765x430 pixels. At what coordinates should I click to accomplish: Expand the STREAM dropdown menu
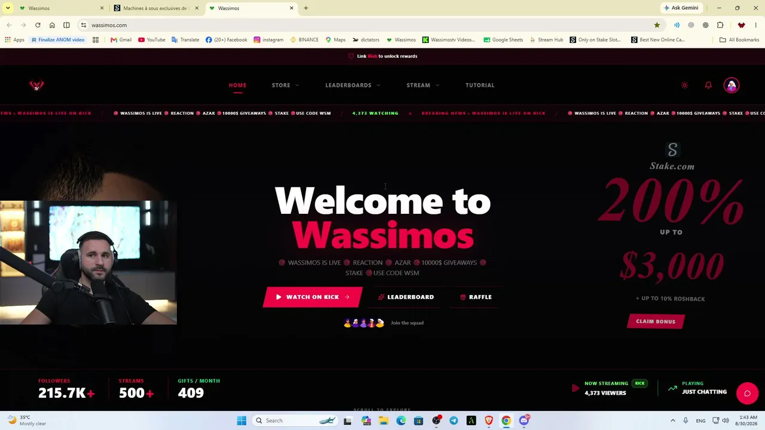pyautogui.click(x=423, y=85)
